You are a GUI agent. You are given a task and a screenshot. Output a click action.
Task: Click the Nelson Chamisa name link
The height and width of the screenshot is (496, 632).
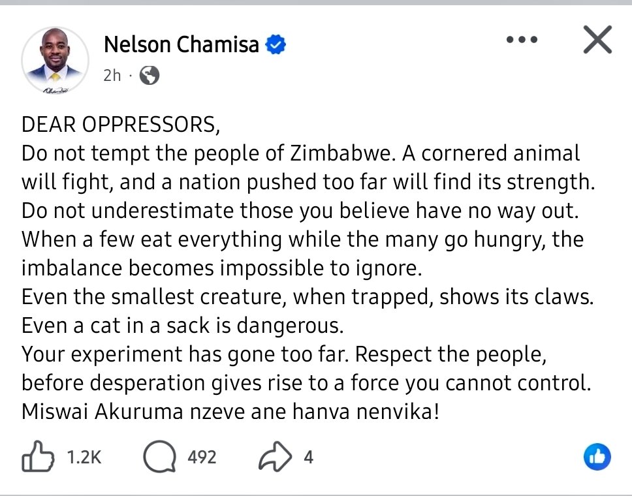pos(182,44)
